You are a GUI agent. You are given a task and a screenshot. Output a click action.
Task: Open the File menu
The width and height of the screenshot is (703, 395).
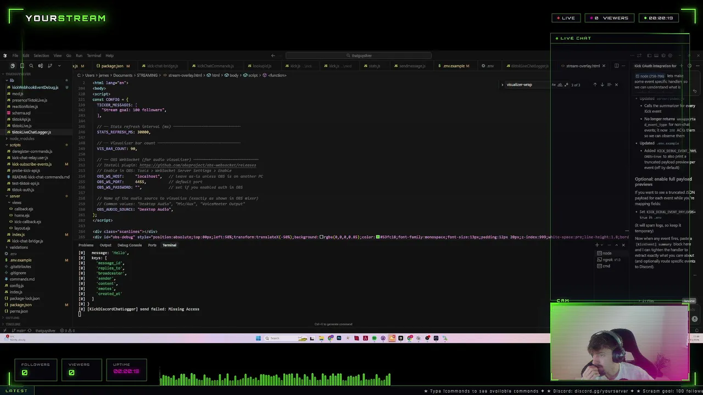(15, 55)
